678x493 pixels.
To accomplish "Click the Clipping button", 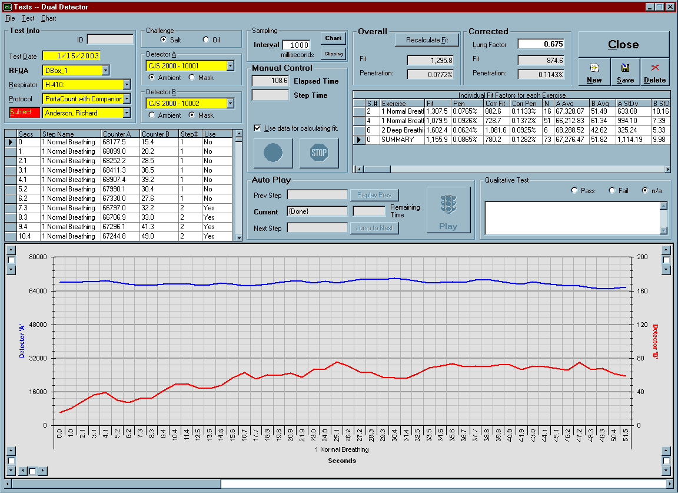I will 333,54.
